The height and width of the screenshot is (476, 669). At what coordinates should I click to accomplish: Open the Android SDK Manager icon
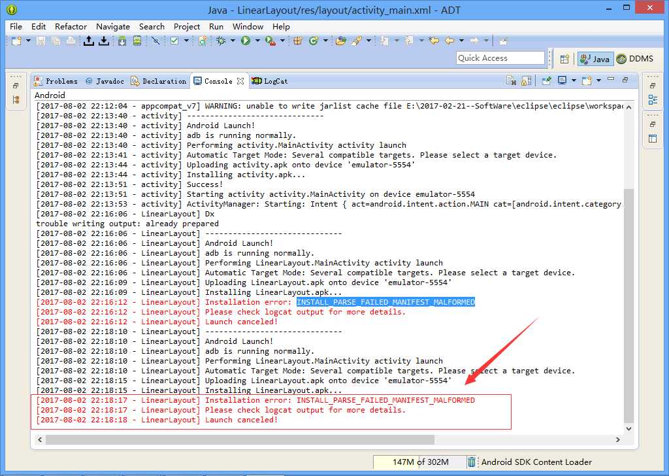(x=122, y=41)
